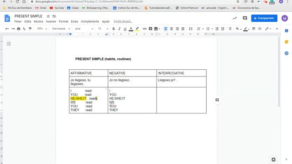Open activity dashboard trend icon
Viewport: 292px width, 164px height.
point(235,18)
